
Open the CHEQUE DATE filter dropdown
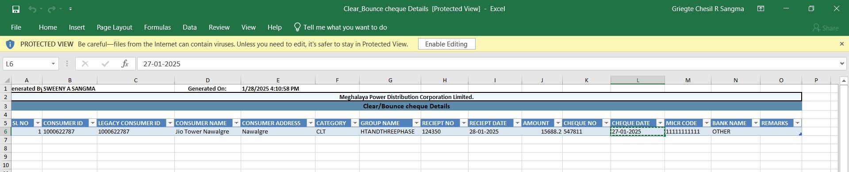click(x=660, y=123)
